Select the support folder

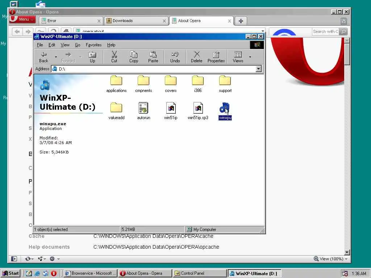click(x=225, y=84)
